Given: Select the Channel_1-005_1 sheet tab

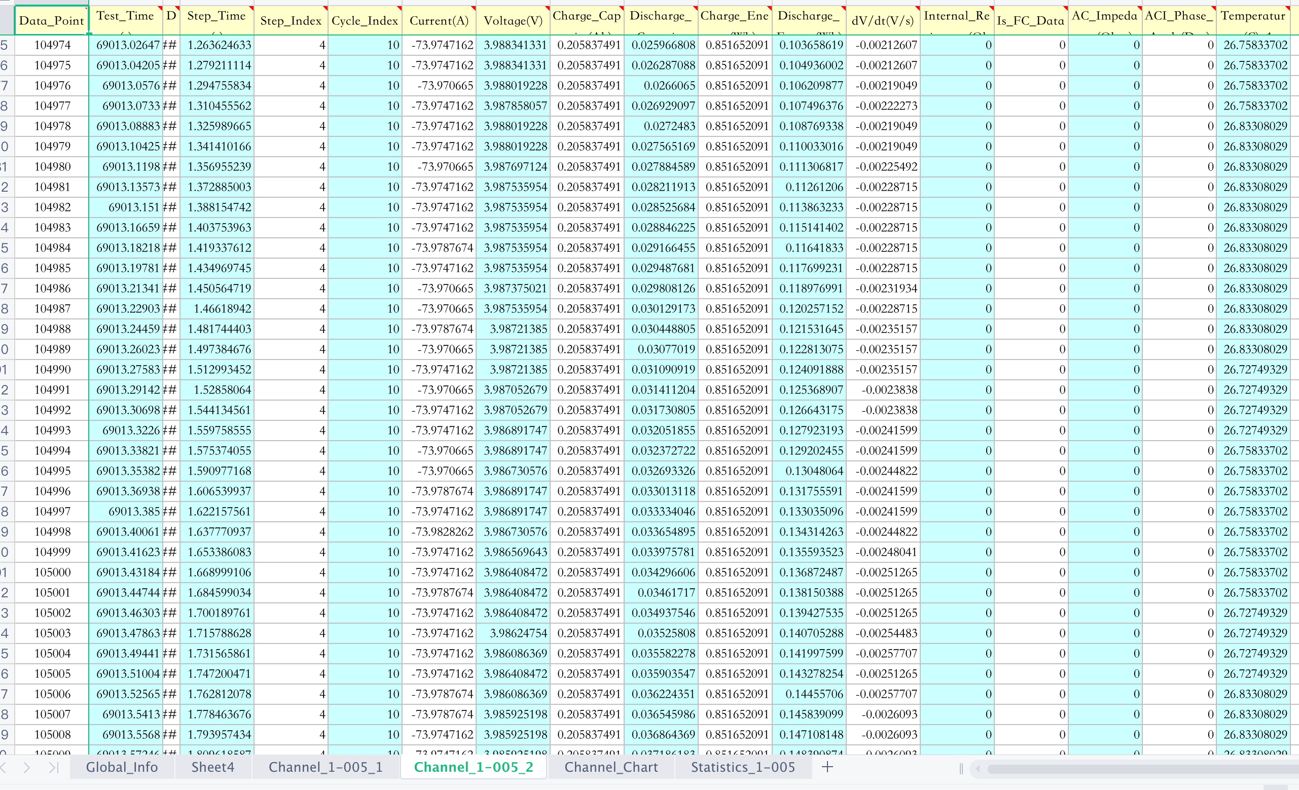Looking at the screenshot, I should pyautogui.click(x=326, y=767).
